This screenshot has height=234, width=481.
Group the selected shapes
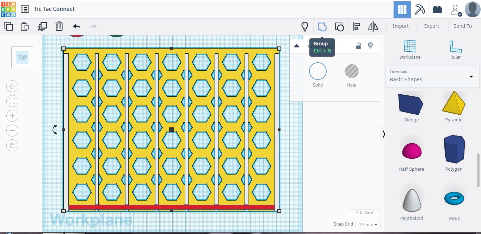pos(322,26)
